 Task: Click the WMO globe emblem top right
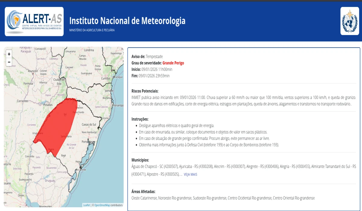[x=350, y=21]
